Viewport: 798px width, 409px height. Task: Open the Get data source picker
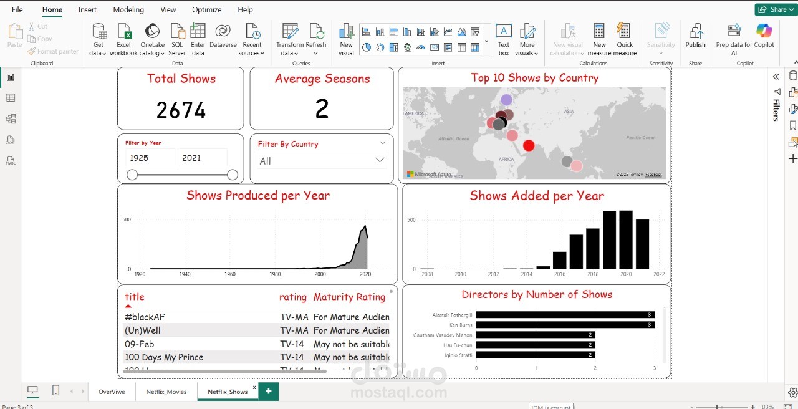(99, 40)
